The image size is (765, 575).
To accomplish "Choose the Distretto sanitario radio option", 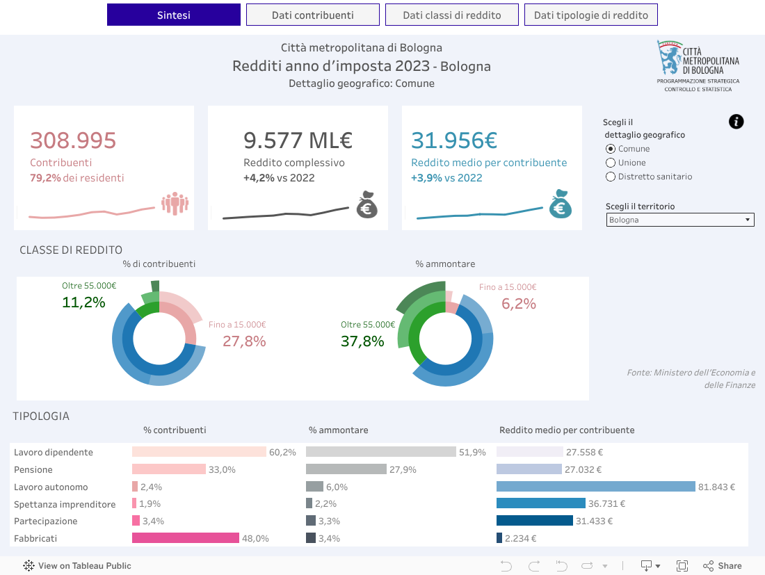I will 611,177.
